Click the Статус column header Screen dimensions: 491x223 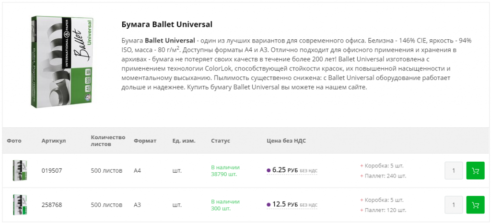click(x=221, y=141)
